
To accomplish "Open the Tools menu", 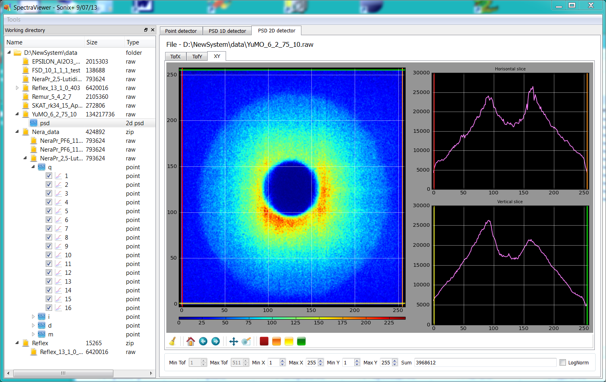I will click(14, 20).
